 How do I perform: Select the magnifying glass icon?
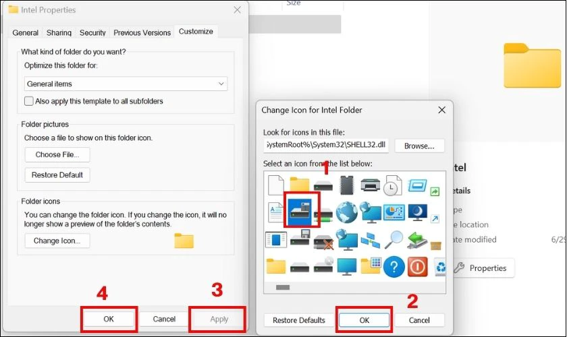[x=394, y=239]
